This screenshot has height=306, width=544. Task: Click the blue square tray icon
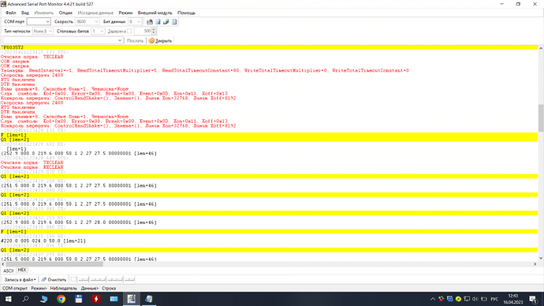tap(449, 299)
